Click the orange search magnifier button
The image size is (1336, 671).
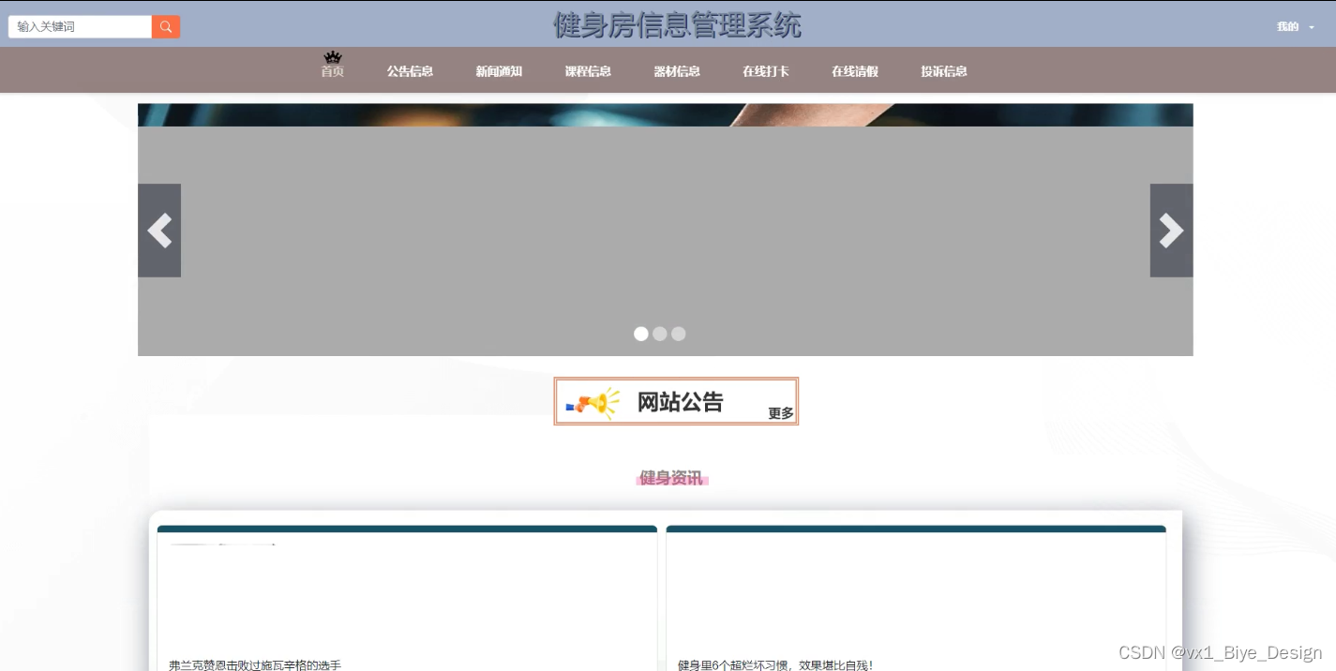point(166,27)
